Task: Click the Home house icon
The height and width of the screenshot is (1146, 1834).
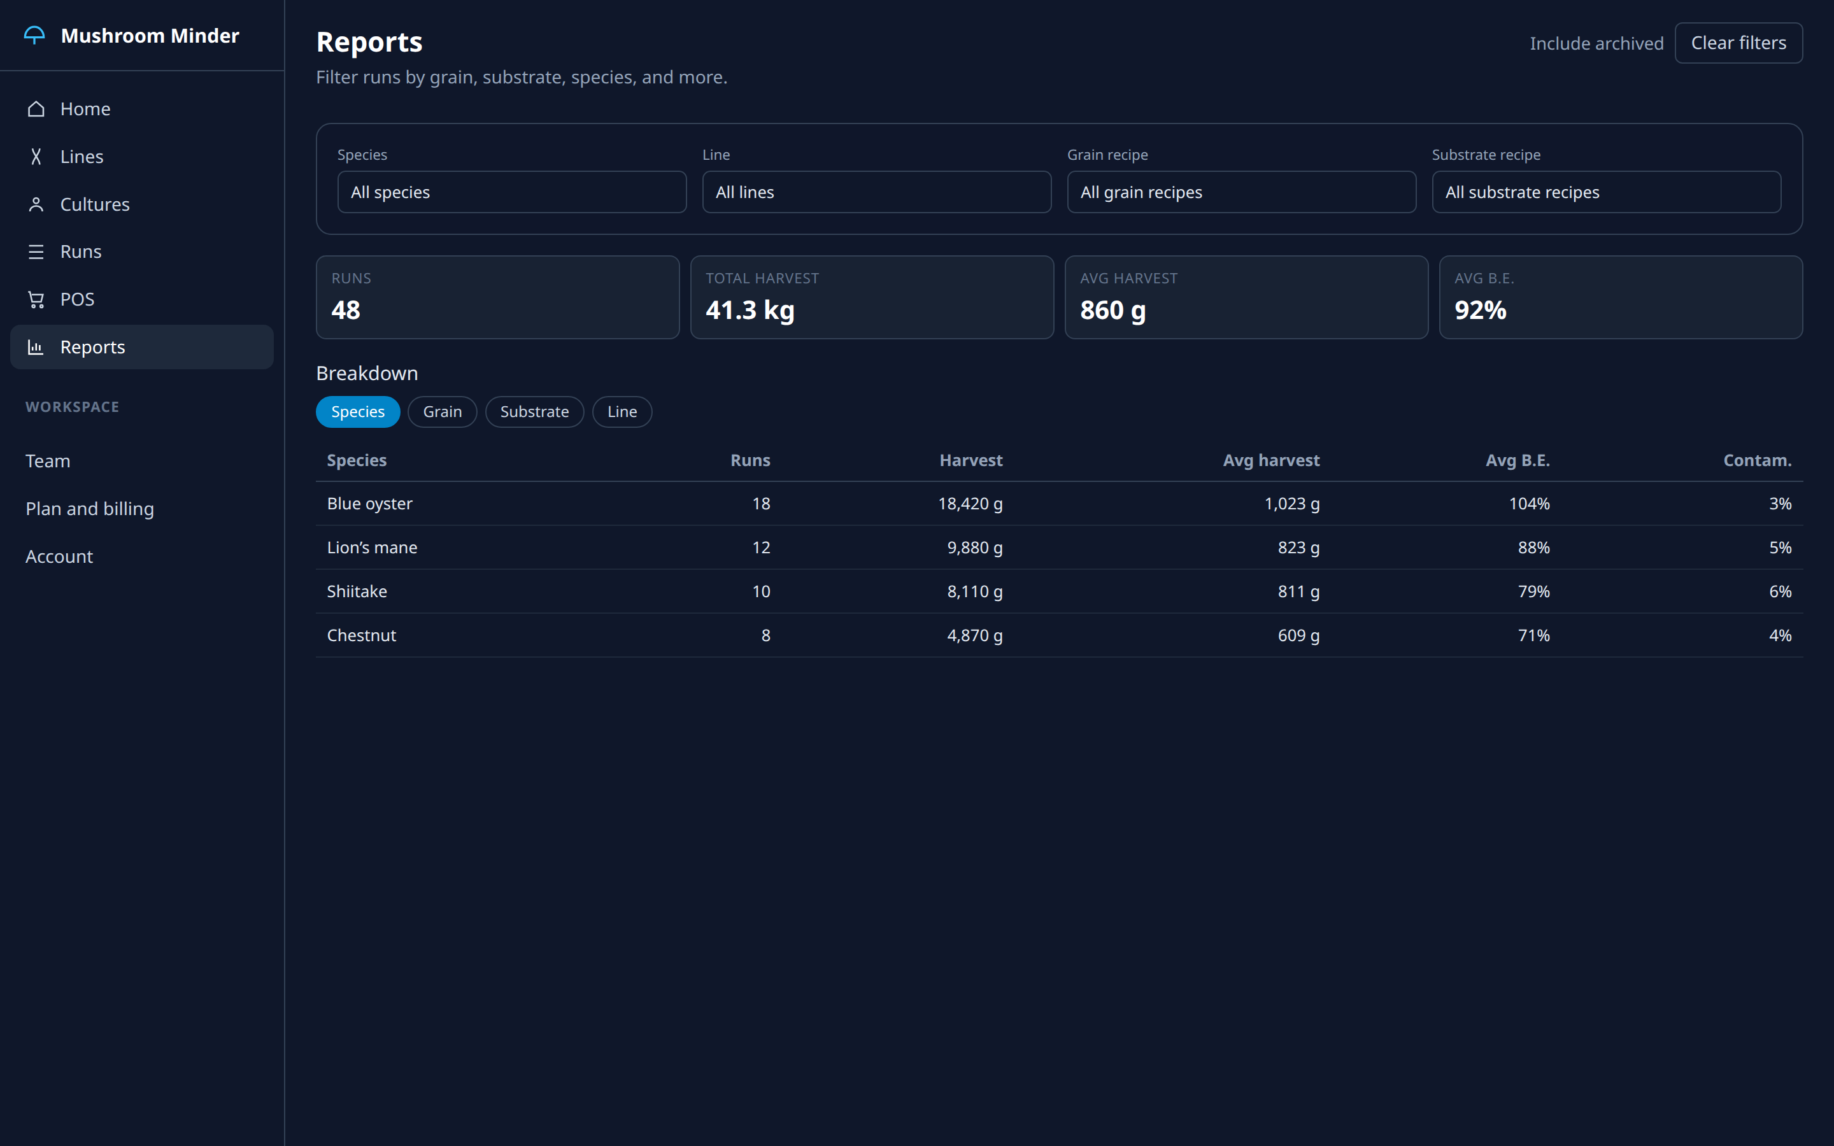Action: (36, 109)
